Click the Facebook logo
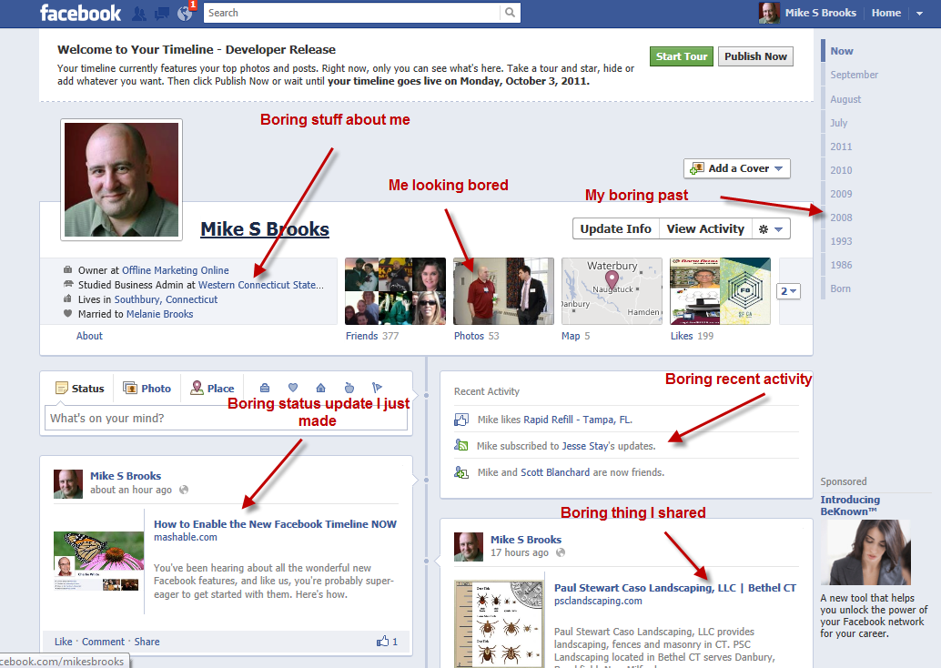941x668 pixels. (80, 13)
